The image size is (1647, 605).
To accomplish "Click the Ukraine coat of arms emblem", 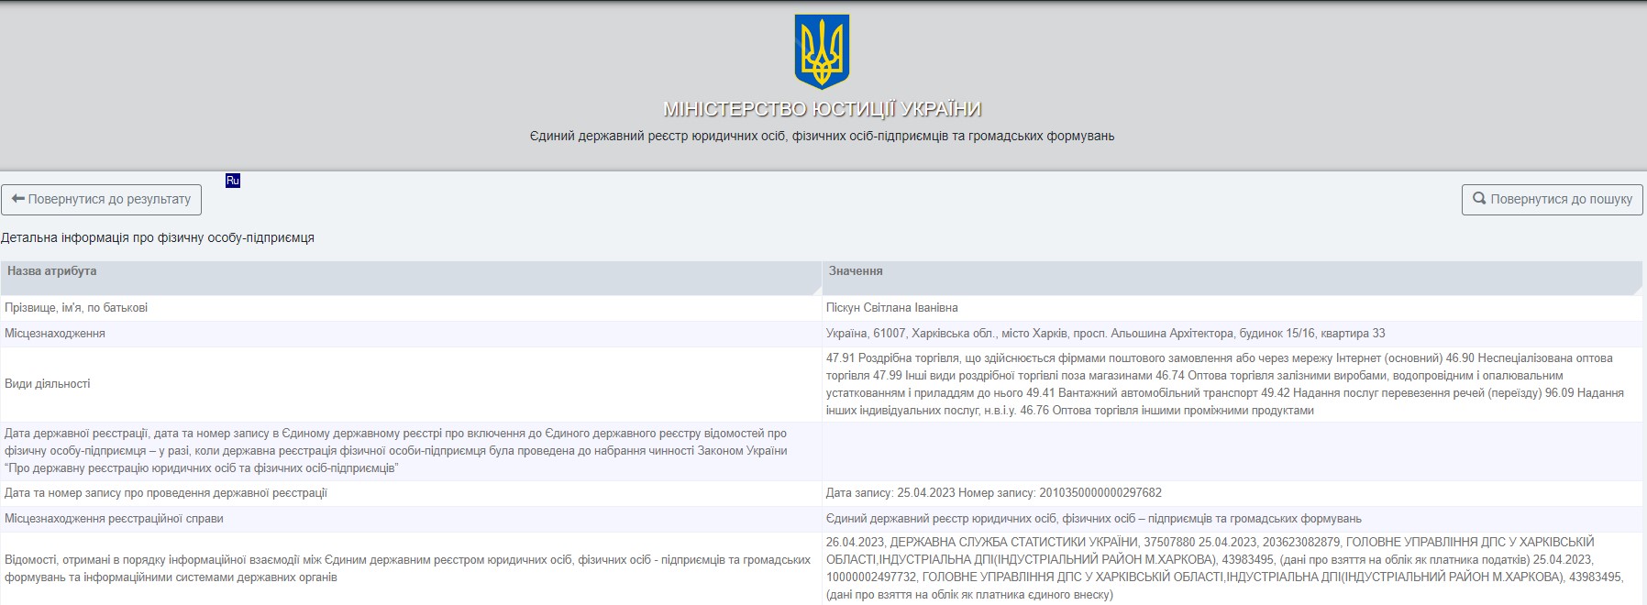I will (822, 51).
